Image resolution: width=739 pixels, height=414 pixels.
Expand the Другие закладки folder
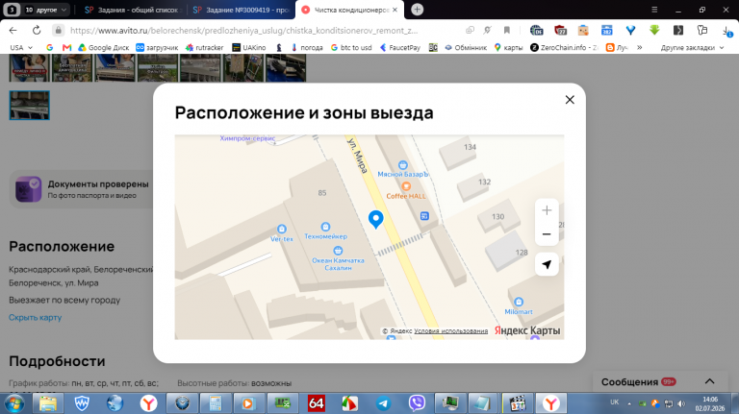coord(692,47)
